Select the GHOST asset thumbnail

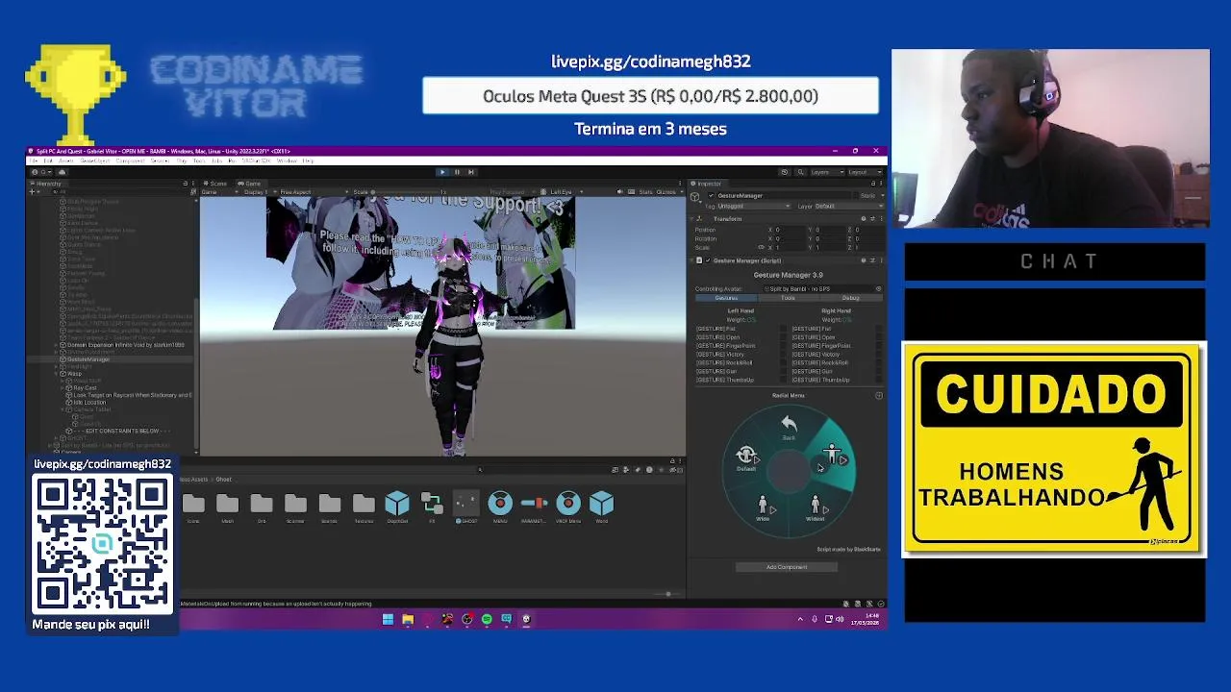[x=465, y=507]
